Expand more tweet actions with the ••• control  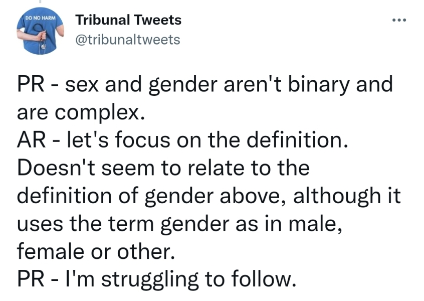[398, 19]
